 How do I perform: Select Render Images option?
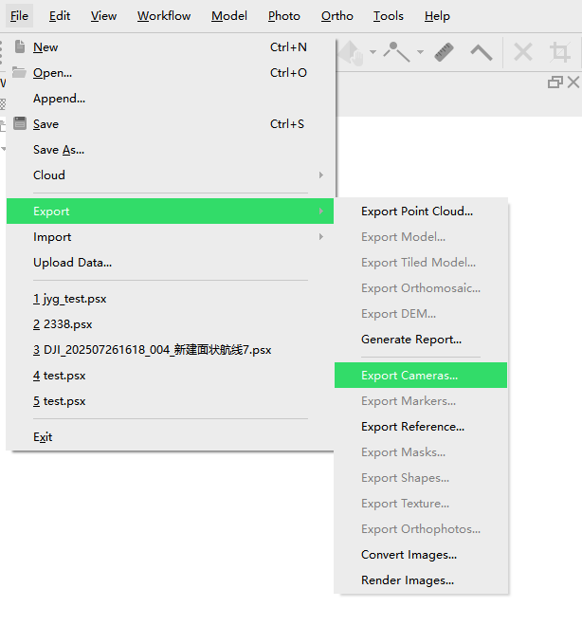point(408,580)
